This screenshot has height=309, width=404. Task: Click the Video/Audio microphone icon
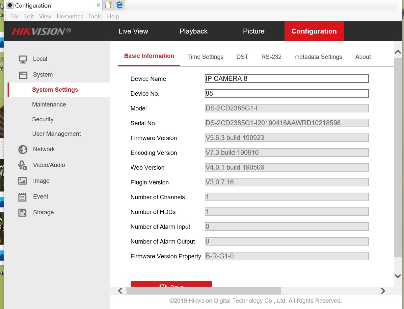23,165
